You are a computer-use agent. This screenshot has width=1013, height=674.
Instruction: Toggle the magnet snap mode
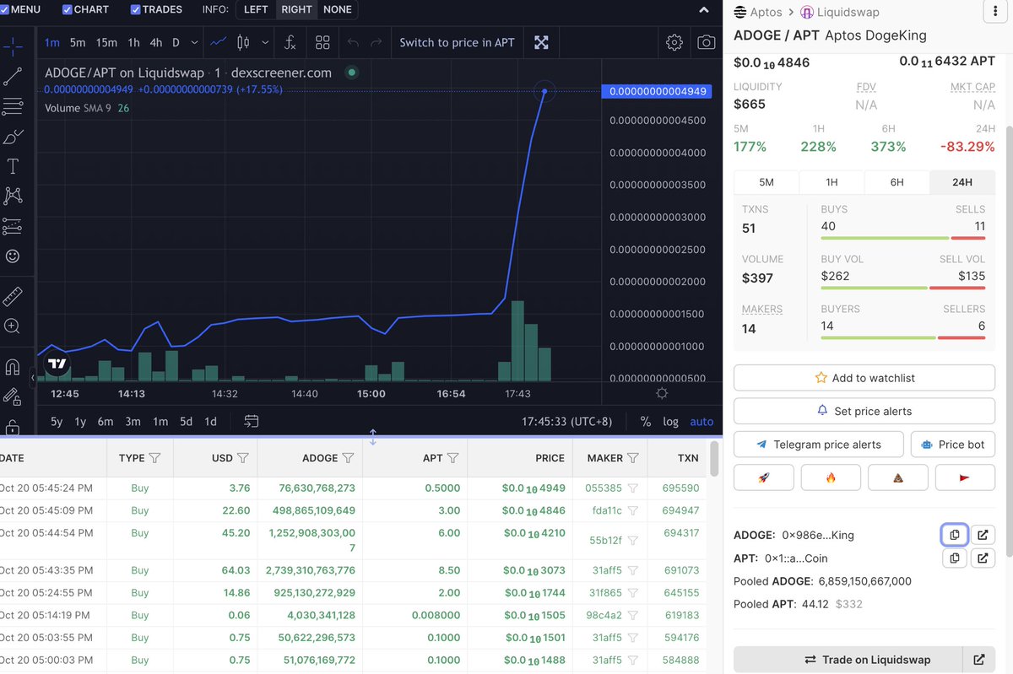pyautogui.click(x=13, y=367)
